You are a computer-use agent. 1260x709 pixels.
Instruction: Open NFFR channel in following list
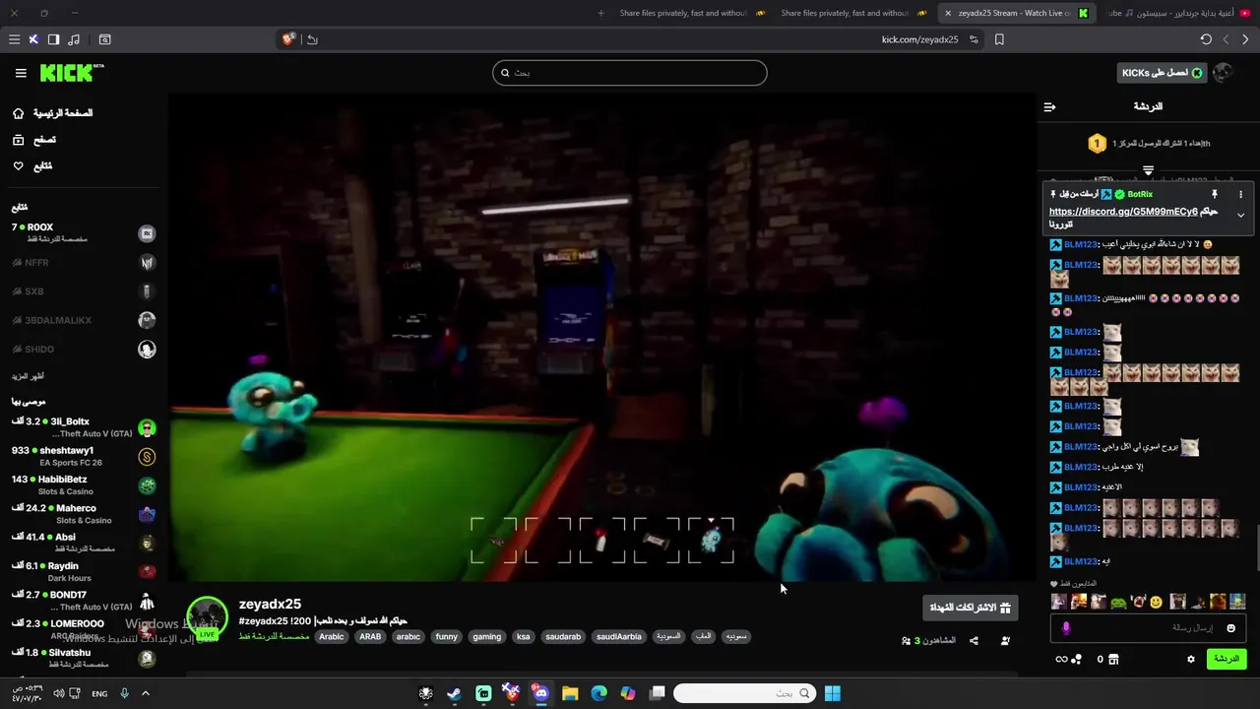(x=84, y=263)
